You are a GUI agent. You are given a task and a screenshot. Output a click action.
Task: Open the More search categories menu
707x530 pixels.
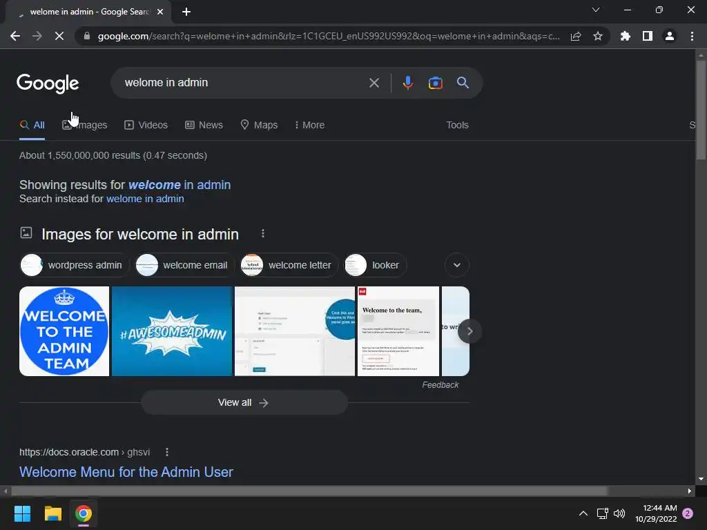point(309,126)
